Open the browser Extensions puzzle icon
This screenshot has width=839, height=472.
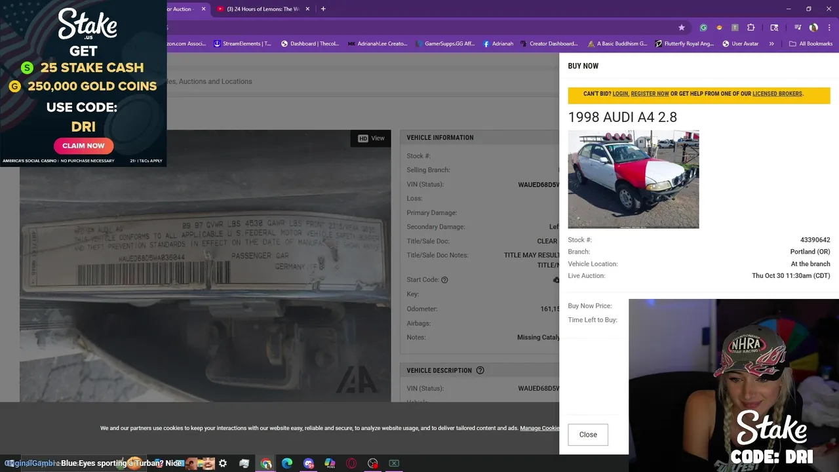tap(751, 28)
